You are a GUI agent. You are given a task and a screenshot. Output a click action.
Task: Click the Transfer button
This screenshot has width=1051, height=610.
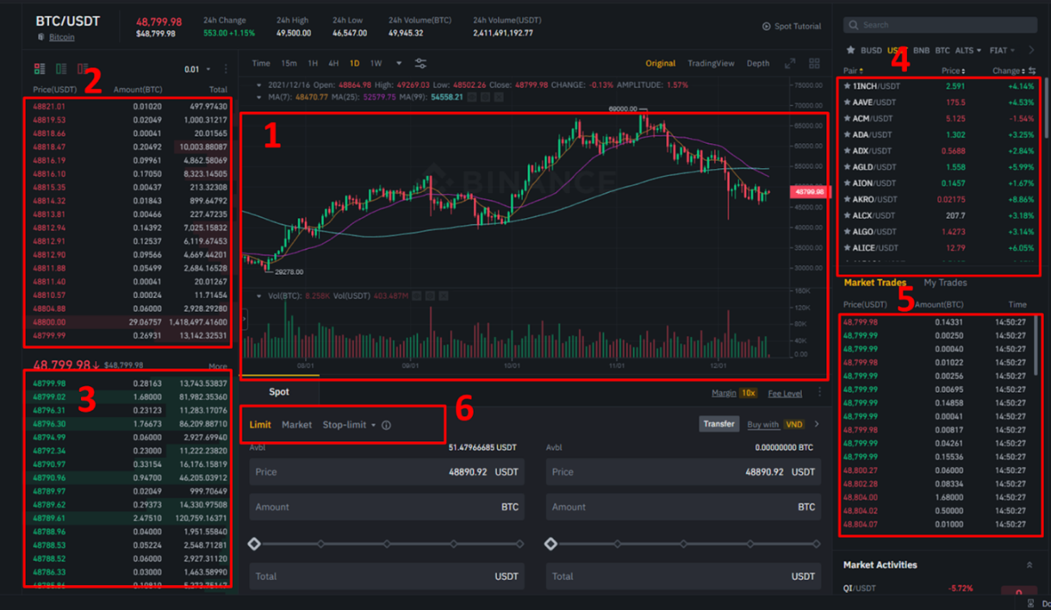click(718, 424)
